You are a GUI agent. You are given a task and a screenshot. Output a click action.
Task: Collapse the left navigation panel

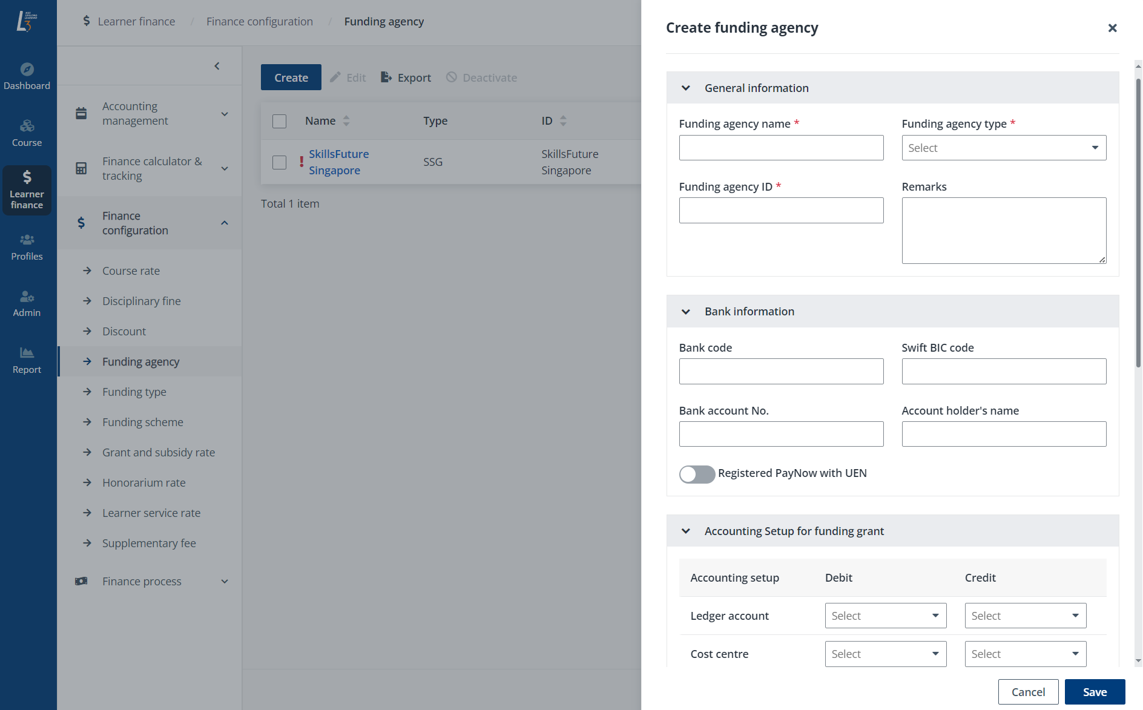click(x=217, y=65)
